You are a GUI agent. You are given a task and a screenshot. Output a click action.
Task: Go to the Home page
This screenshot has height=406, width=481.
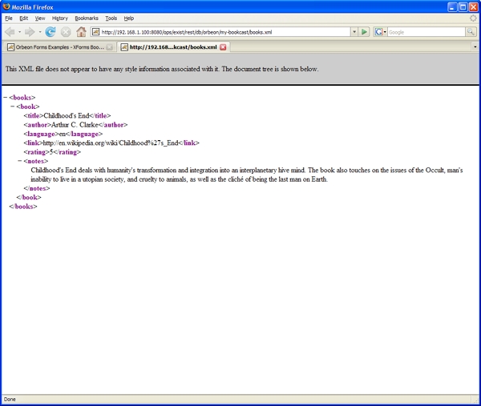(x=81, y=32)
